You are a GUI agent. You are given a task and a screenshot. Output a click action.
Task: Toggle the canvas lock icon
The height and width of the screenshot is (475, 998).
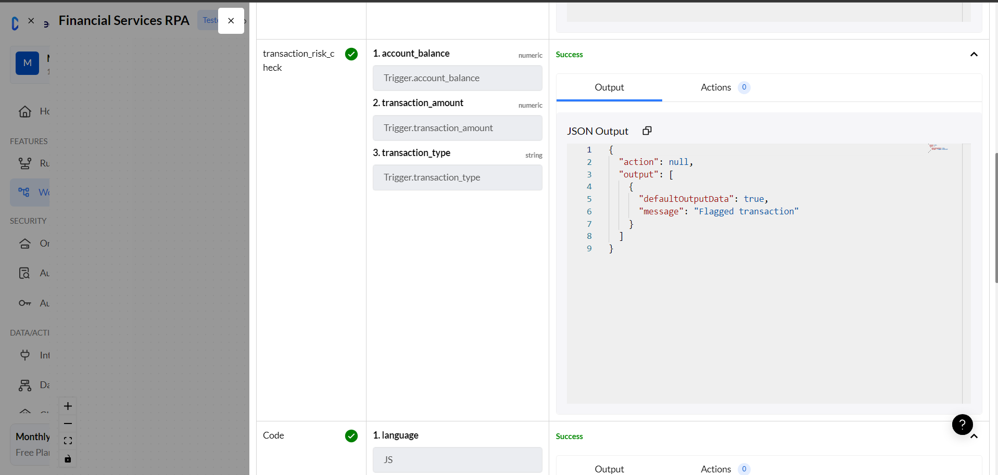tap(68, 459)
